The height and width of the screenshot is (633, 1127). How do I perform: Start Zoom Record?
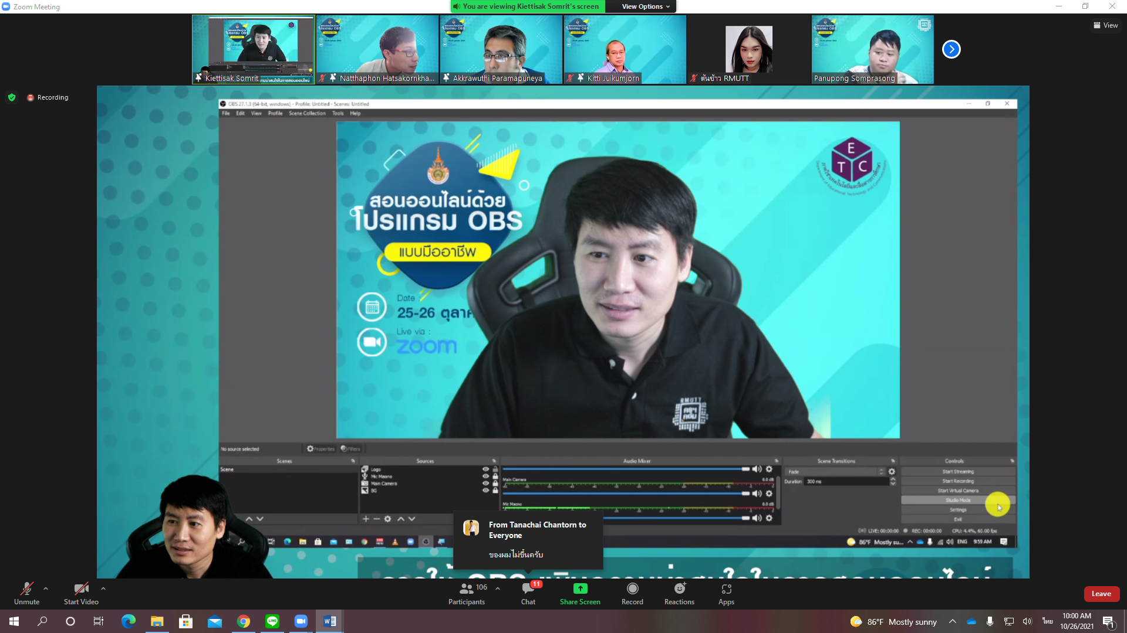point(632,593)
